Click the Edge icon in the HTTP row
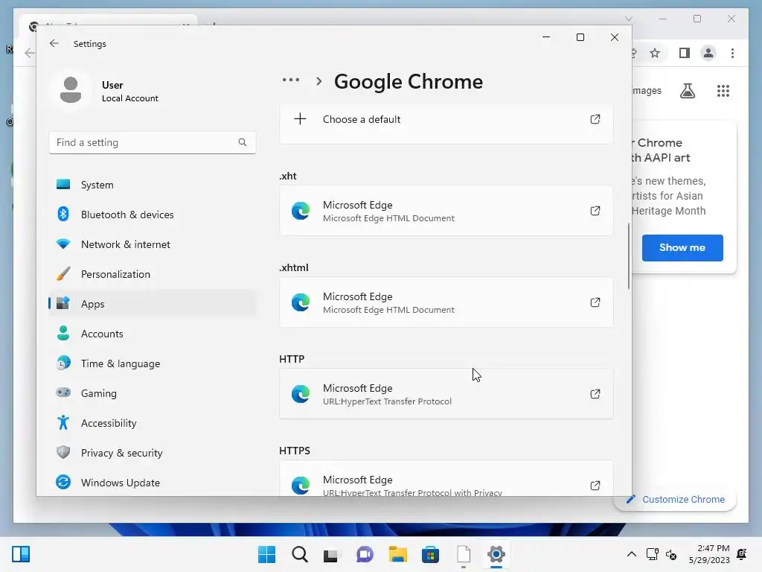Viewport: 762px width, 572px height. [x=301, y=393]
